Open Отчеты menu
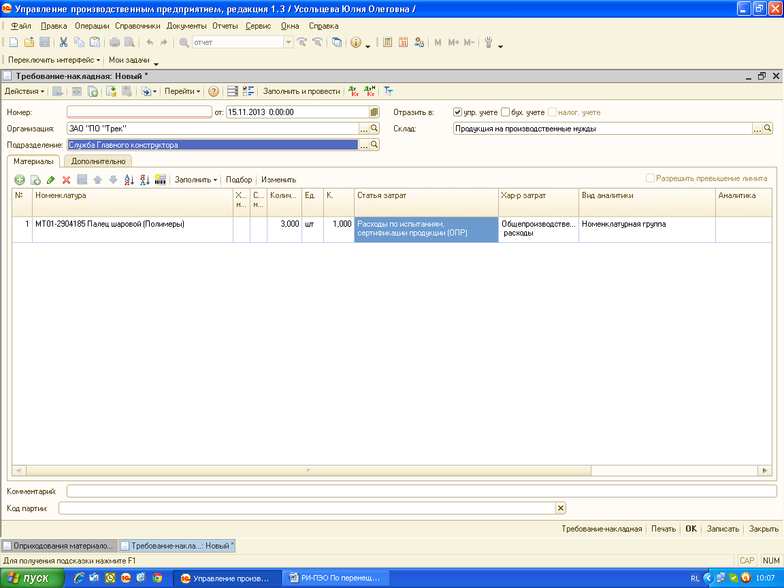 225,26
